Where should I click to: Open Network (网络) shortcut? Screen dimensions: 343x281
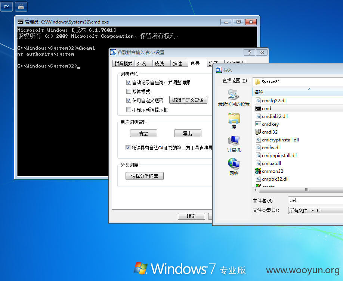click(x=234, y=167)
